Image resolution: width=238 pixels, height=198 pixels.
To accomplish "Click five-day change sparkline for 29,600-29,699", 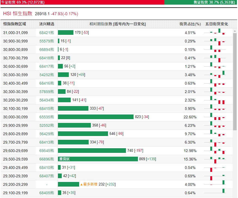I will (215, 151).
